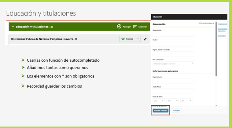Click the Cancelar button

176,111
